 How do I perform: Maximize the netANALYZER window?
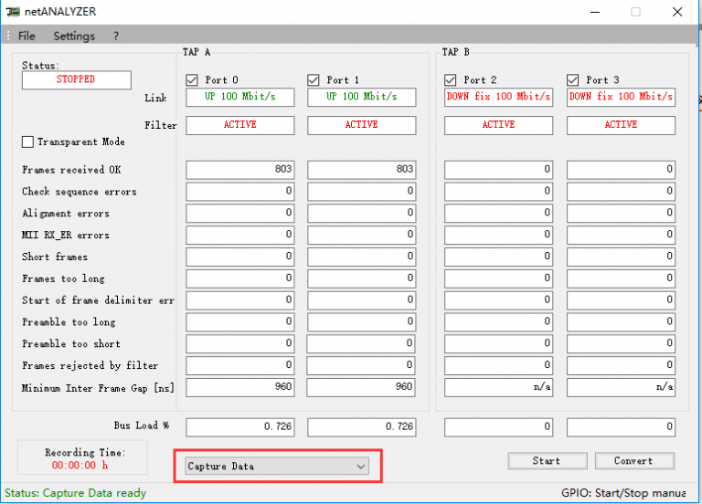pos(635,12)
